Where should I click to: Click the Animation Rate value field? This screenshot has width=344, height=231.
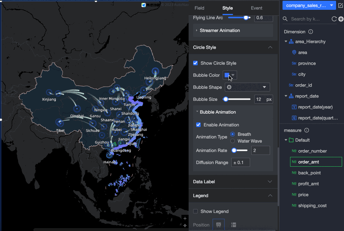(x=260, y=150)
